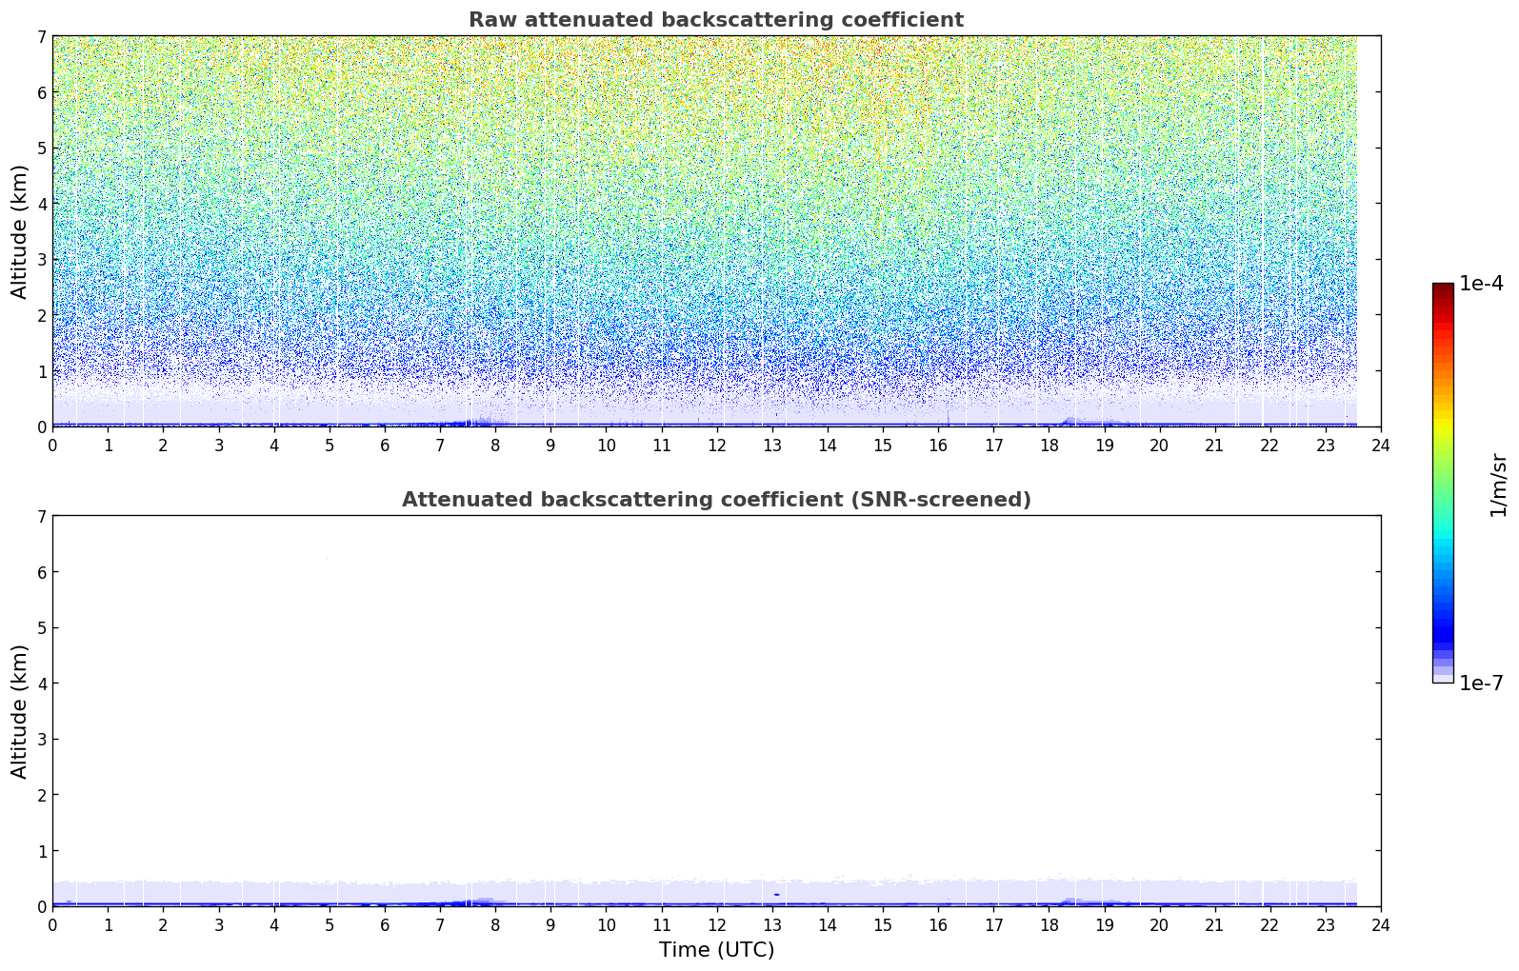Viewport: 1519px width, 971px height.
Task: Click the lower plot's 'Altitude (km)' label
Action: (20, 711)
